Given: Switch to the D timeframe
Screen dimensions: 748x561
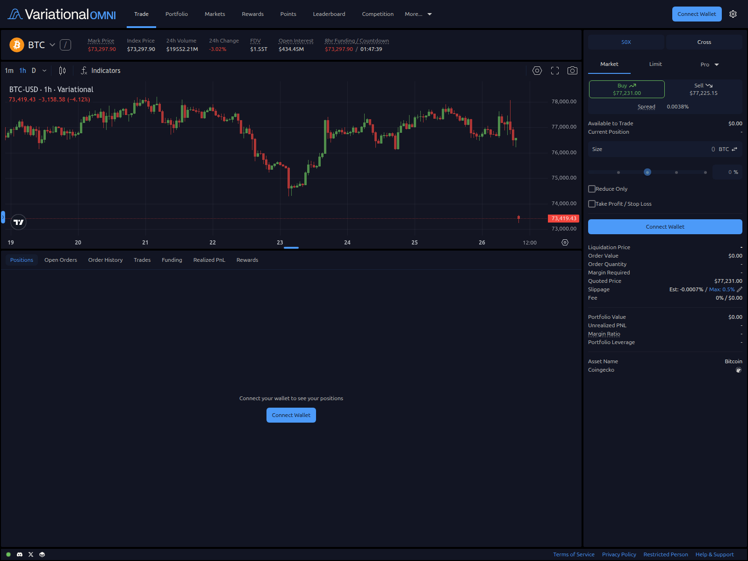Looking at the screenshot, I should pyautogui.click(x=34, y=71).
